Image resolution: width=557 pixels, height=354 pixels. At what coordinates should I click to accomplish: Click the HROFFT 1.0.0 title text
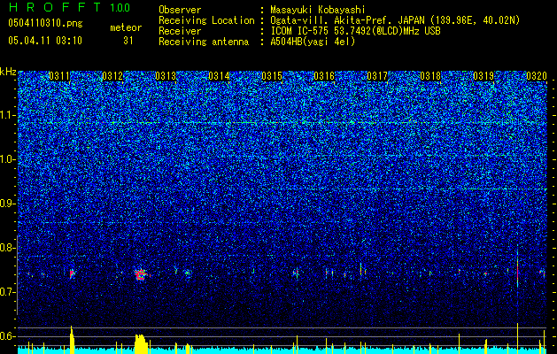pos(70,7)
